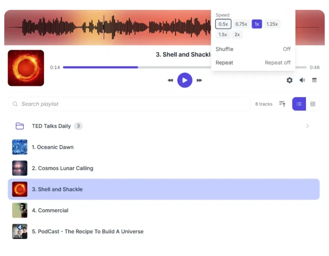
Task: Click the Shuffle Off value
Action: tap(287, 49)
